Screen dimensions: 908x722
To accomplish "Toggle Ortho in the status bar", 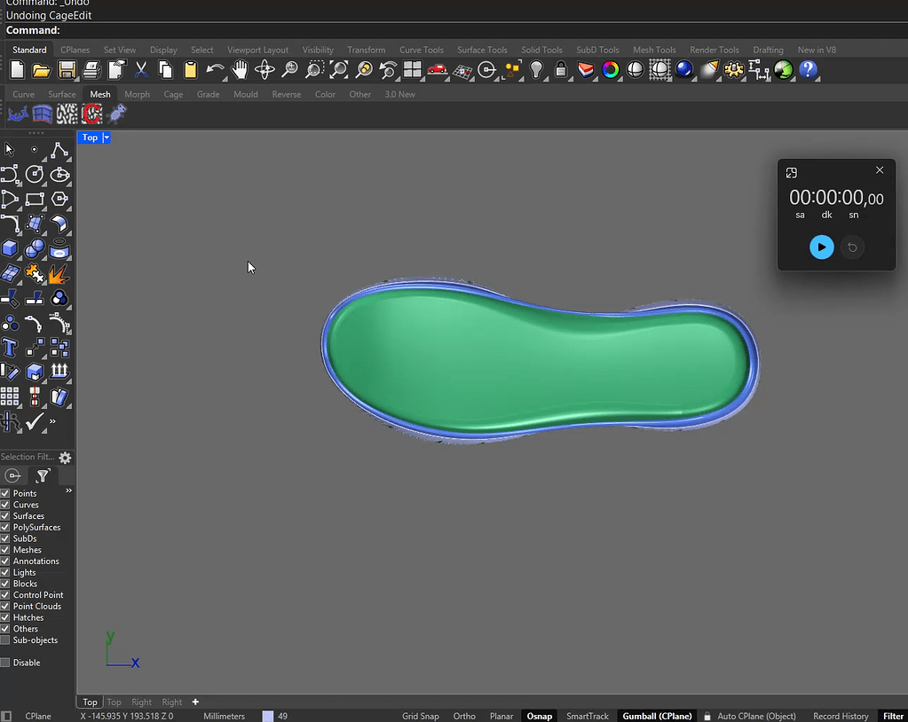I will [x=464, y=716].
